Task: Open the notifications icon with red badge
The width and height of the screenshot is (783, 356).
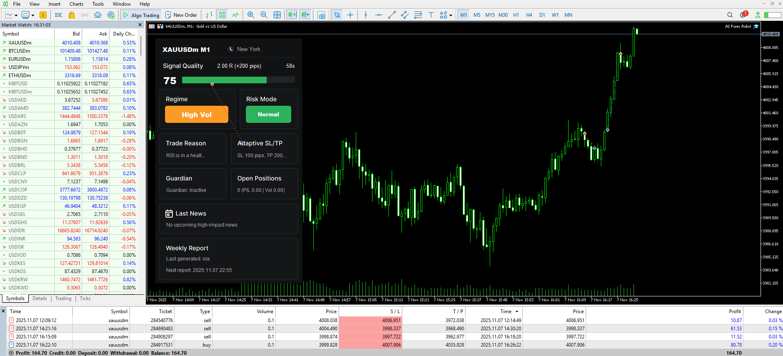Action: [743, 15]
